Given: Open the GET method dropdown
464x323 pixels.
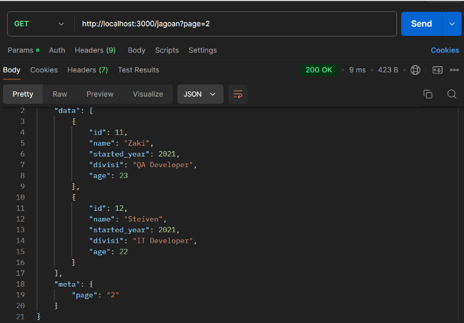Looking at the screenshot, I should pos(39,24).
